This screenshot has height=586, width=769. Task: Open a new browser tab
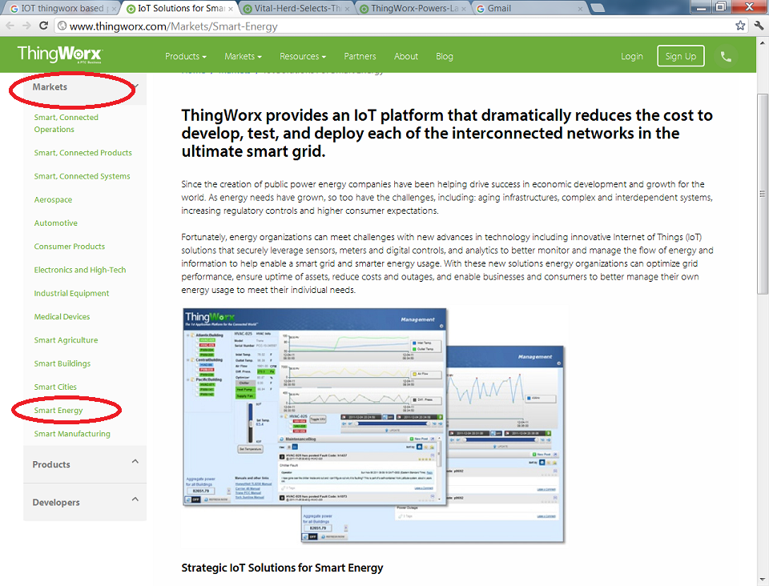[x=597, y=8]
